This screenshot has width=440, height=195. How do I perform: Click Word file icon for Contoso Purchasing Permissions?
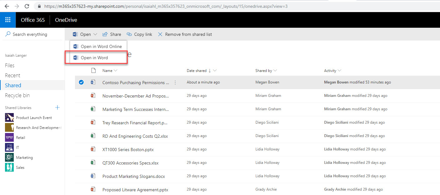click(x=93, y=82)
